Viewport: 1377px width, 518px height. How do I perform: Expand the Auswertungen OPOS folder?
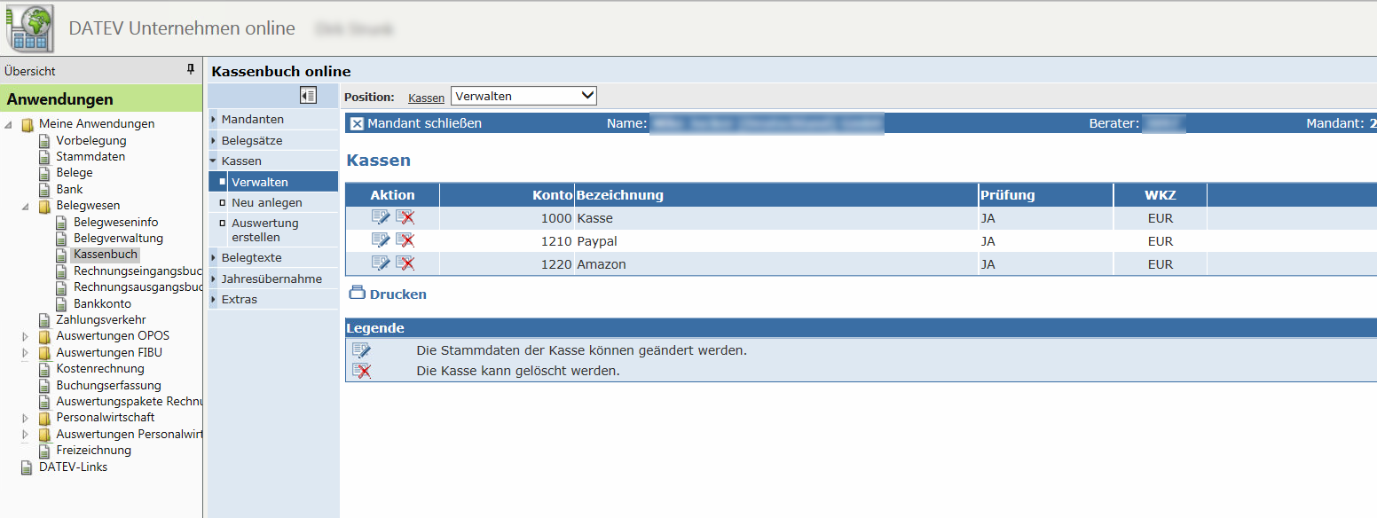tap(26, 336)
